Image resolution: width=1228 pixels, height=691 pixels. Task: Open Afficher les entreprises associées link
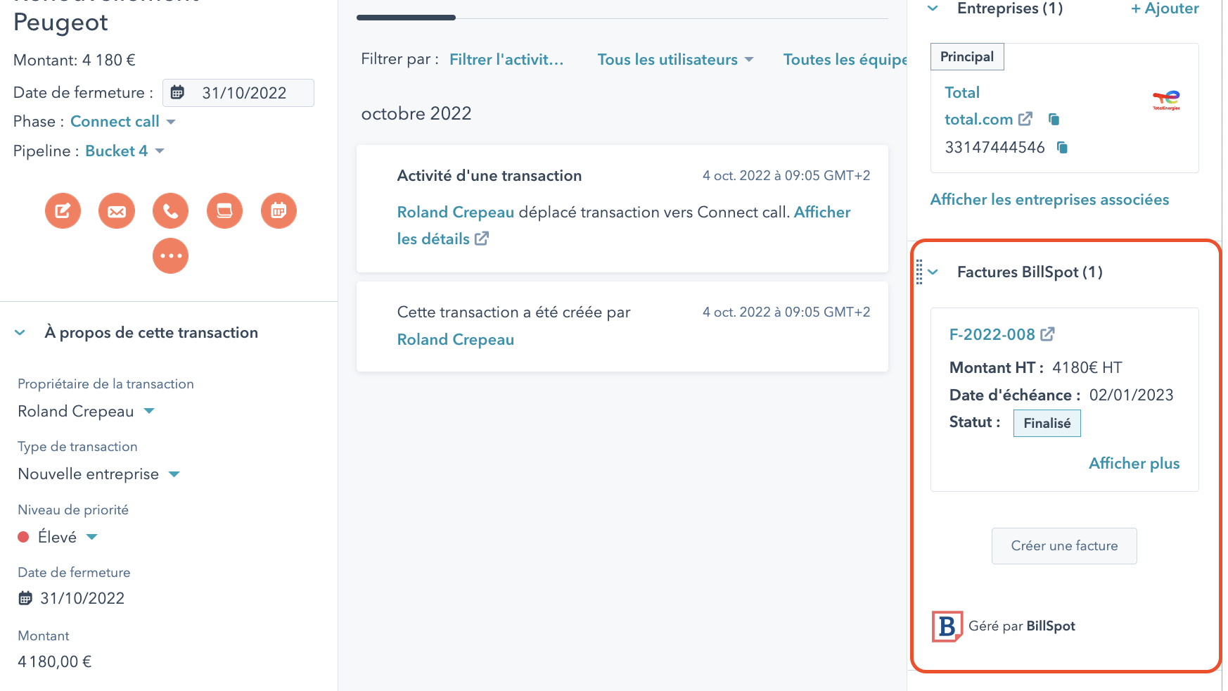1049,199
